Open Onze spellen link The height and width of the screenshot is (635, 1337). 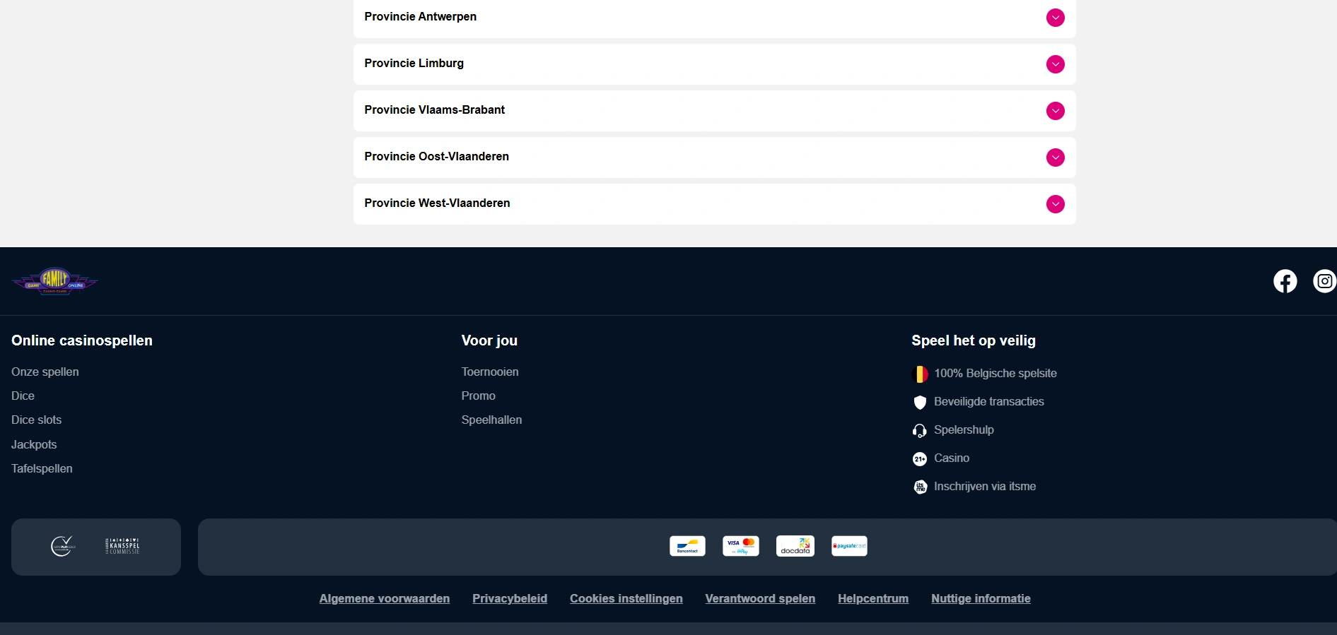coord(45,372)
